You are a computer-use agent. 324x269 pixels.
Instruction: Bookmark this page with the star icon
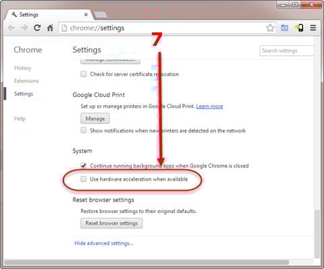pos(270,28)
